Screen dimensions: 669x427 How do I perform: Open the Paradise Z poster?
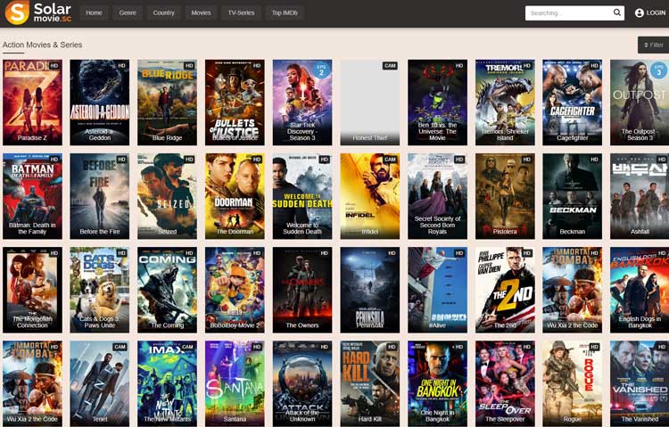[x=32, y=103]
